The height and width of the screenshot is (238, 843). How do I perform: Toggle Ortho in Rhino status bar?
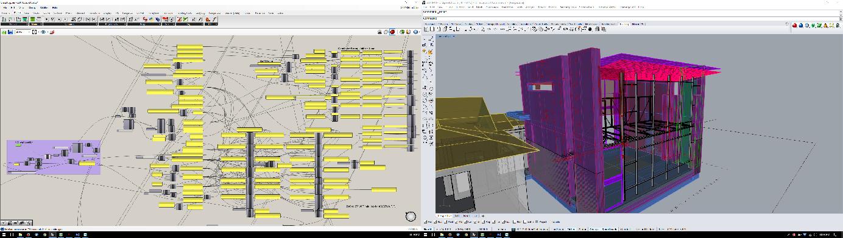coord(571,229)
